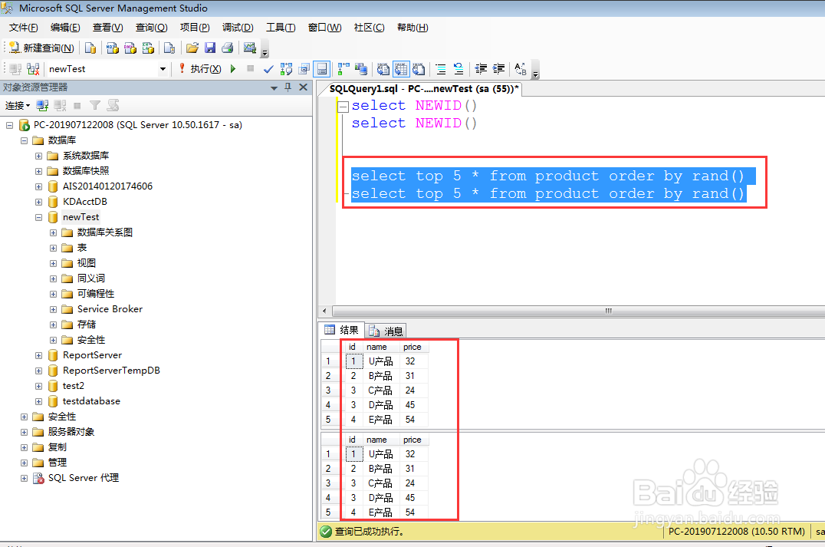Select the SQL Server 代理 node

click(83, 478)
